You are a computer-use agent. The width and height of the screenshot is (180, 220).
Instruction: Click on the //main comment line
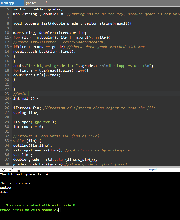point(20,94)
